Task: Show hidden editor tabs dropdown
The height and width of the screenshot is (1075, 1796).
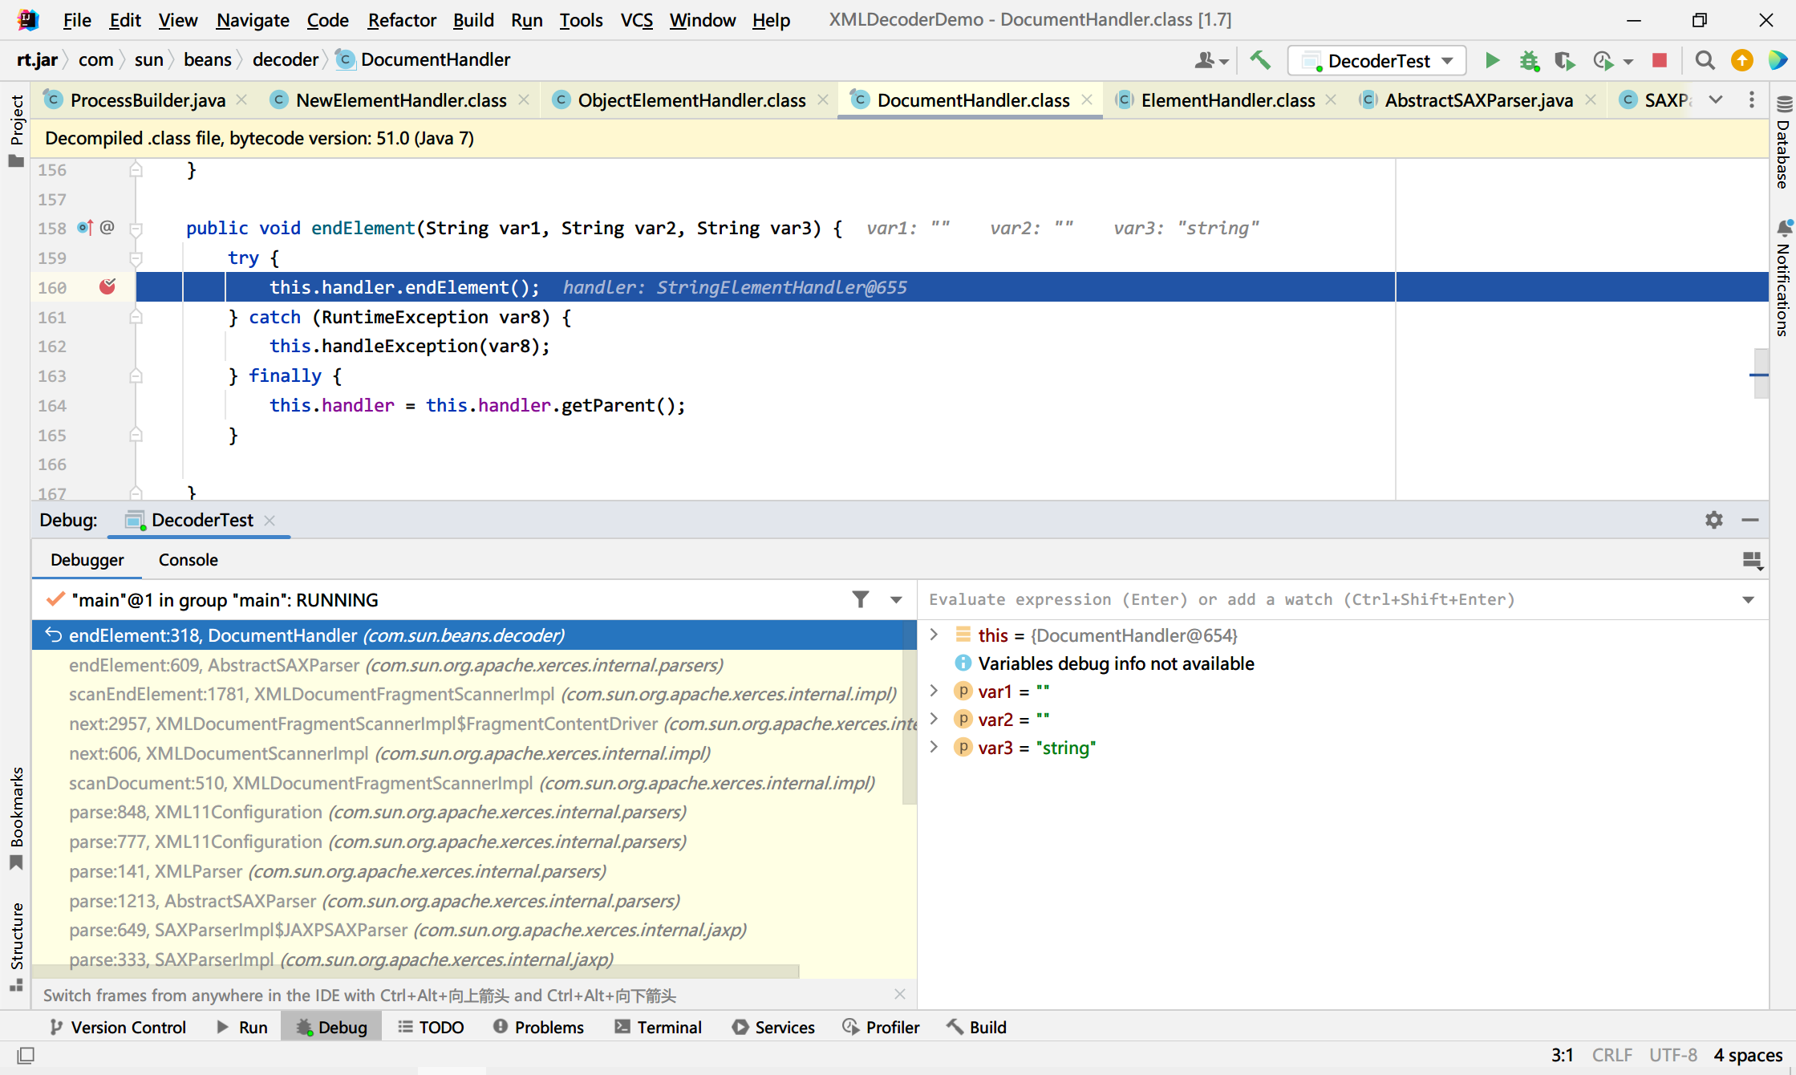Action: tap(1716, 99)
